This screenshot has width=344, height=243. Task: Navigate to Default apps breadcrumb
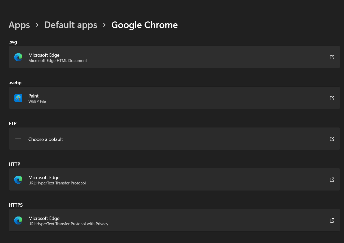pyautogui.click(x=71, y=25)
